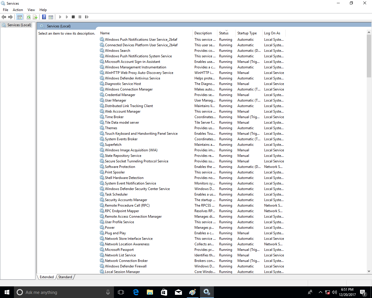Screen dimensions: 372x298
Task: Pause the service using the Pause icon
Action: click(80, 17)
